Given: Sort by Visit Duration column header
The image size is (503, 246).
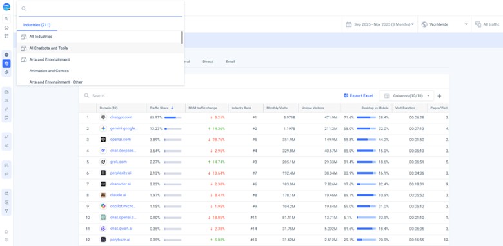Looking at the screenshot, I should (405, 108).
